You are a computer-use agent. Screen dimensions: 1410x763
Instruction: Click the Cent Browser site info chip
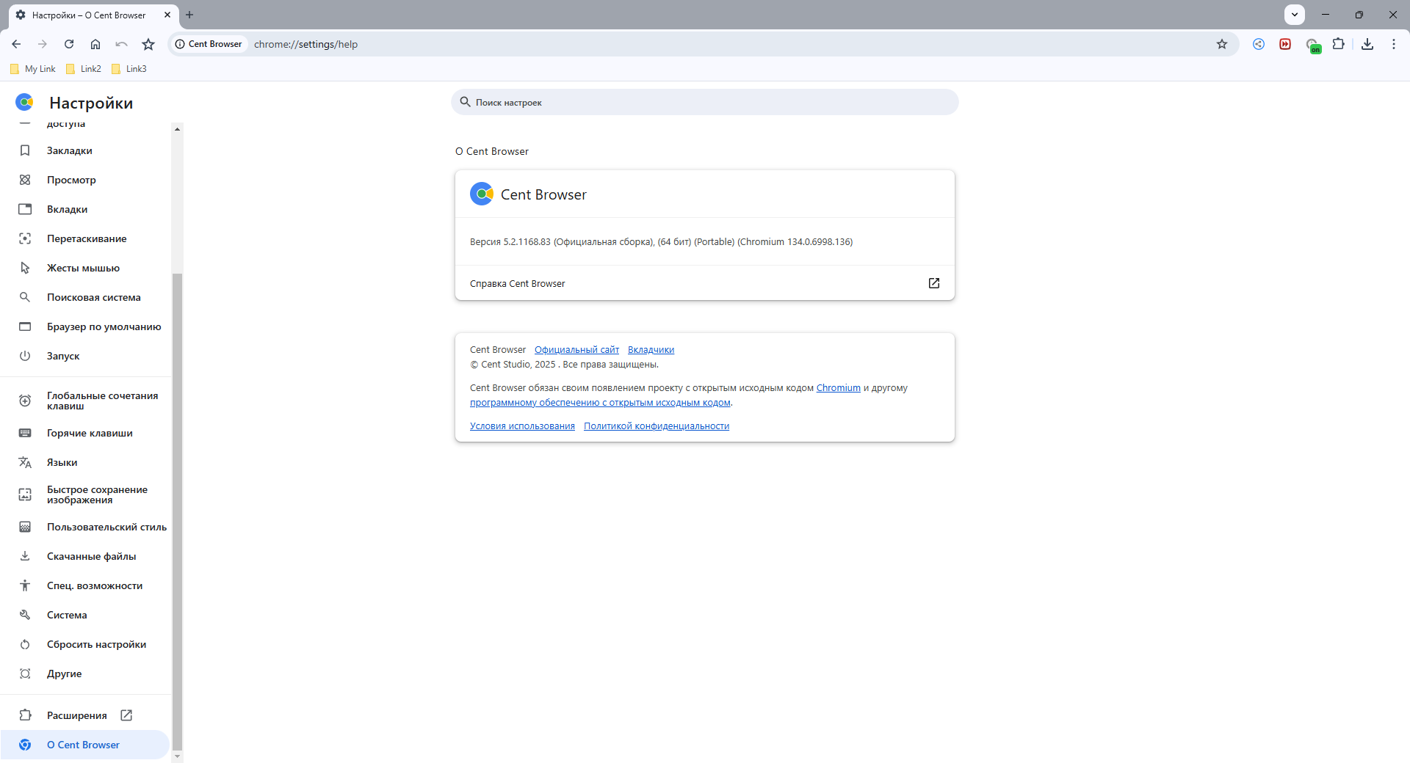pyautogui.click(x=209, y=44)
